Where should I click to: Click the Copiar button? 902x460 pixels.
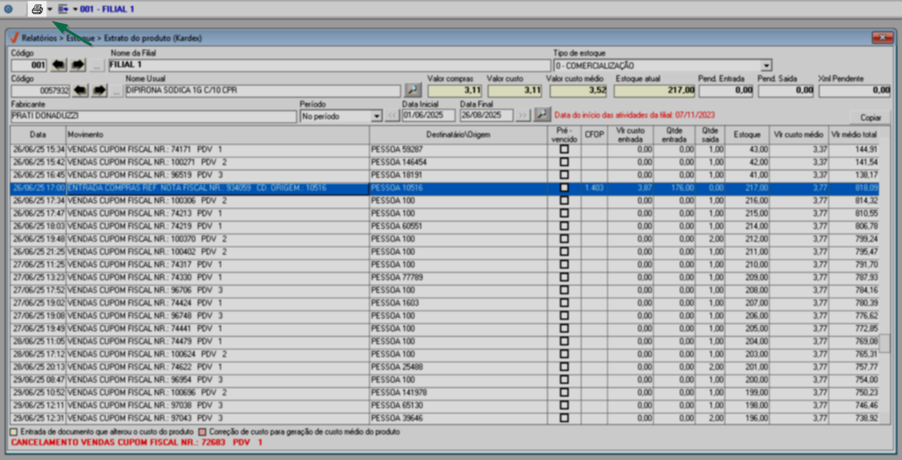click(870, 117)
